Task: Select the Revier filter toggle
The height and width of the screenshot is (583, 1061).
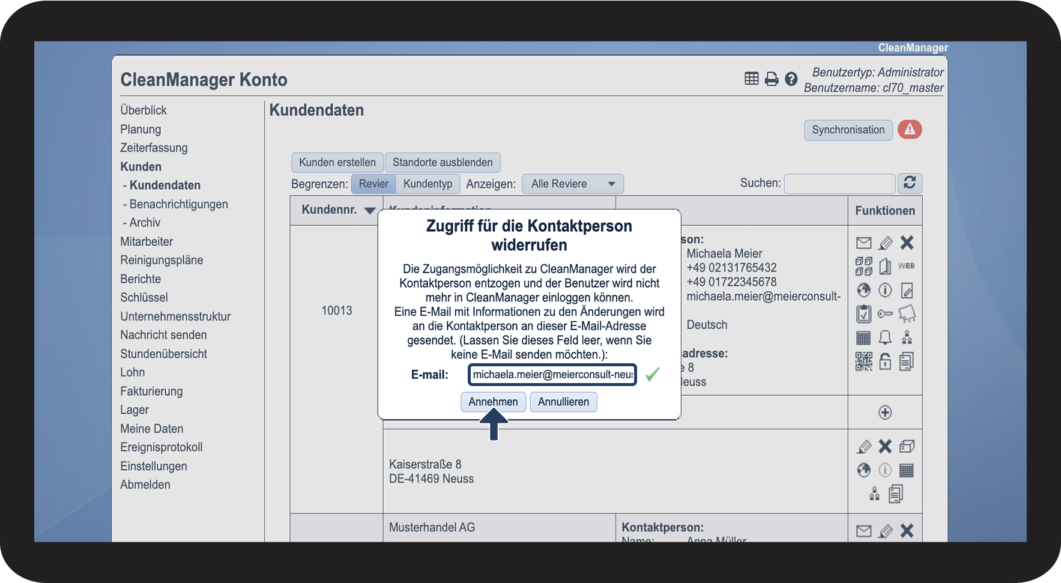Action: point(373,184)
